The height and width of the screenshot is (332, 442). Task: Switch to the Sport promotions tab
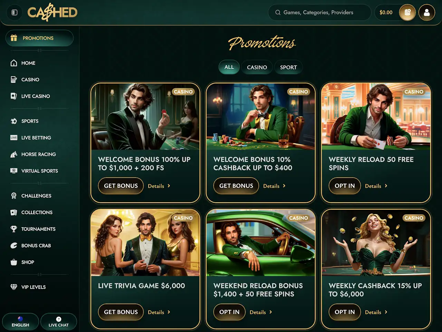pos(288,67)
